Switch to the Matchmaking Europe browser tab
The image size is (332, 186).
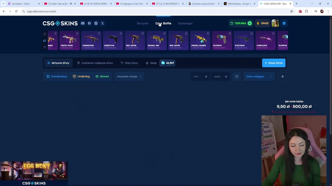pos(239,4)
